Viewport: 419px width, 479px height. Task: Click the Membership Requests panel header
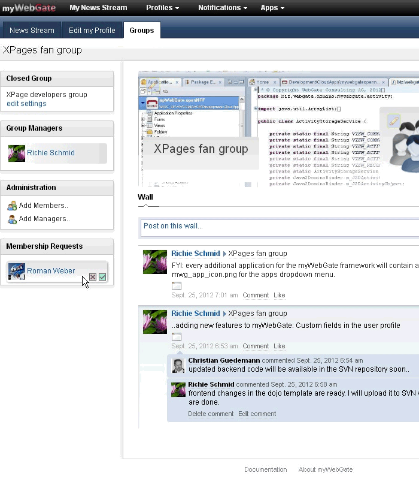(x=57, y=246)
